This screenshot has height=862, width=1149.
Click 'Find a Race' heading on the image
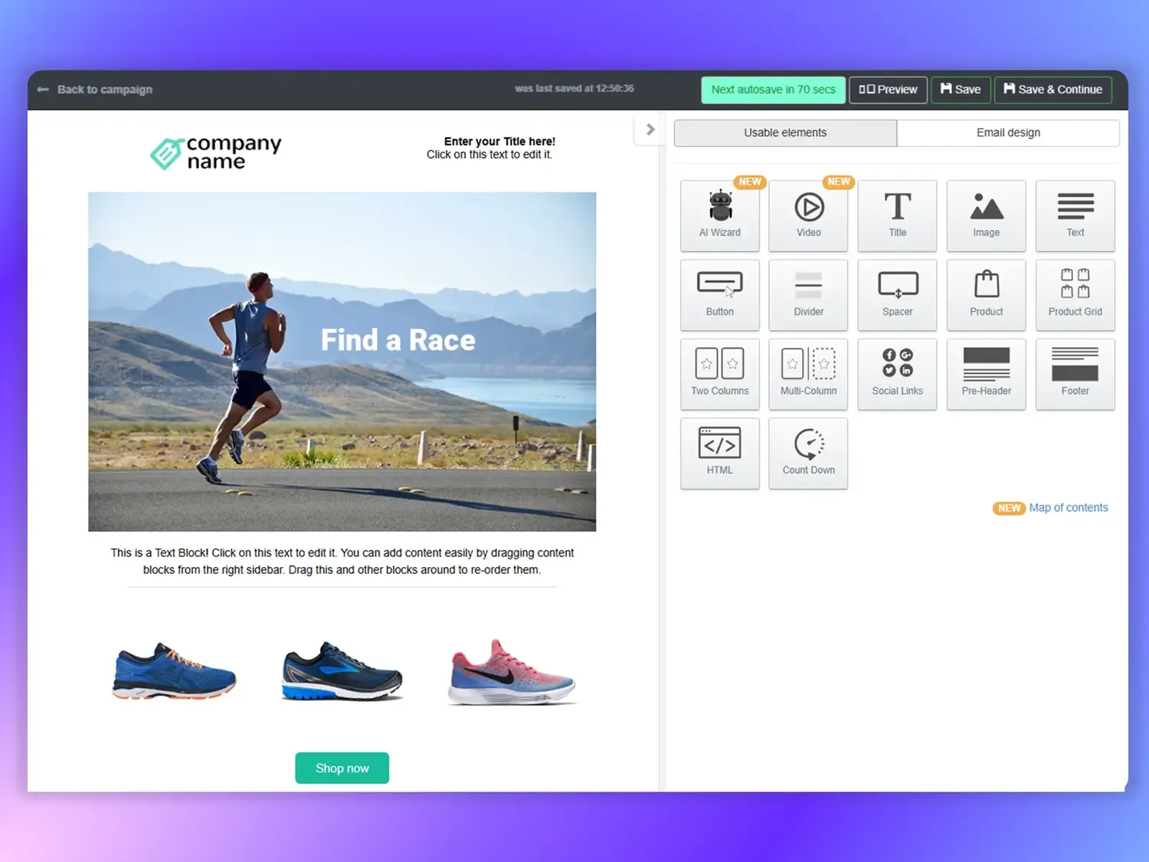[398, 339]
